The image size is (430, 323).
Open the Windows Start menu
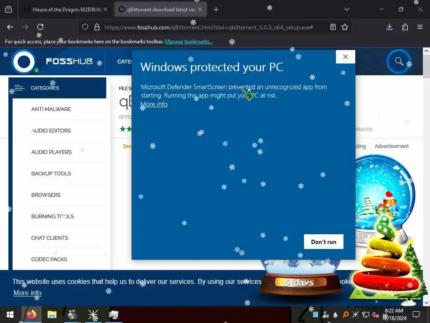pyautogui.click(x=10, y=315)
